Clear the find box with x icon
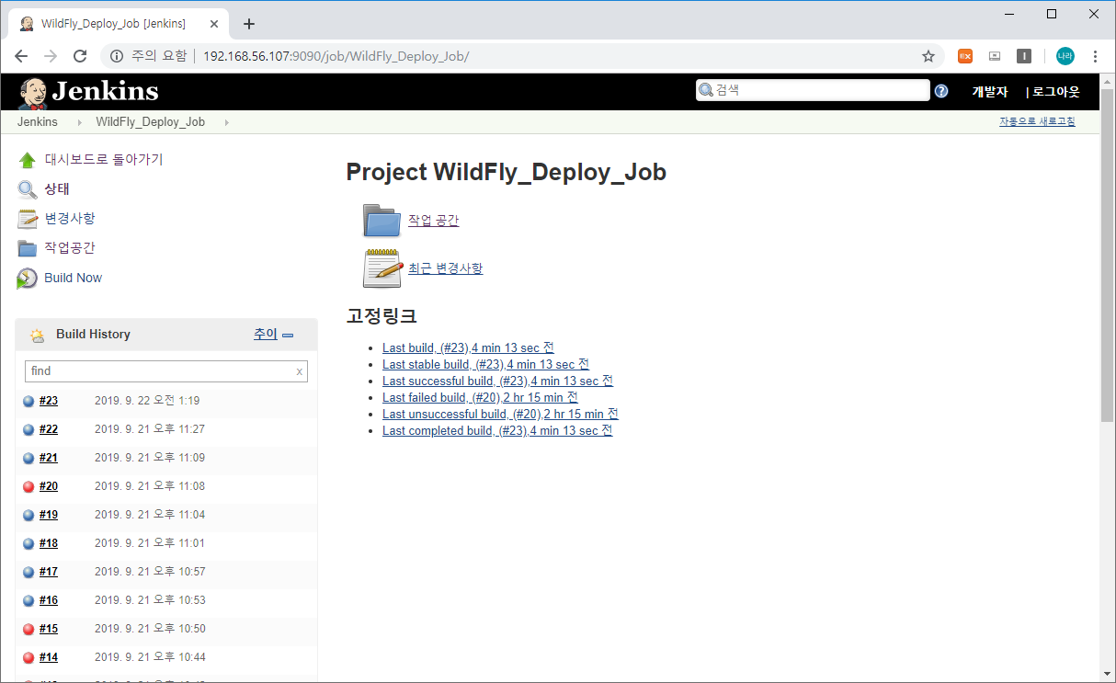The image size is (1116, 683). point(299,371)
